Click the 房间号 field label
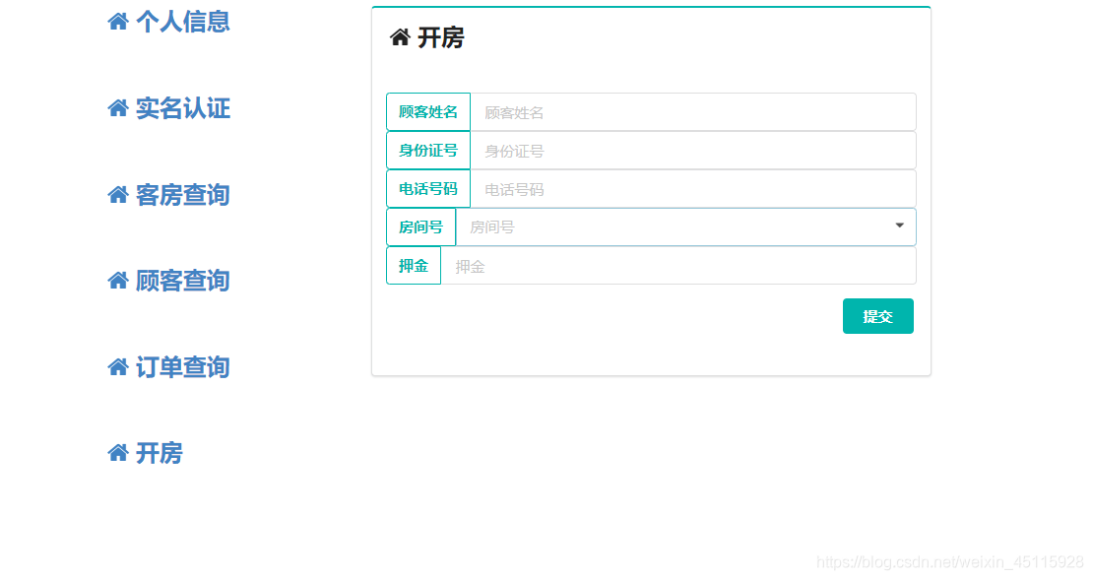The image size is (1093, 580). point(420,226)
